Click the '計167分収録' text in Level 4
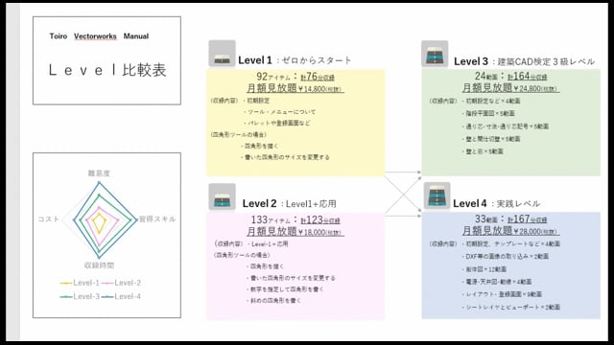The image size is (614, 345). pyautogui.click(x=527, y=218)
